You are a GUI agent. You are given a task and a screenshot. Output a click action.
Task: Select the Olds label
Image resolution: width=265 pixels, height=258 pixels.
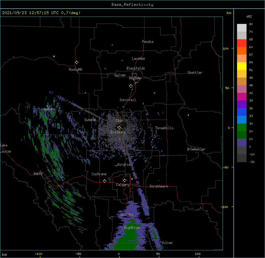tap(119, 121)
